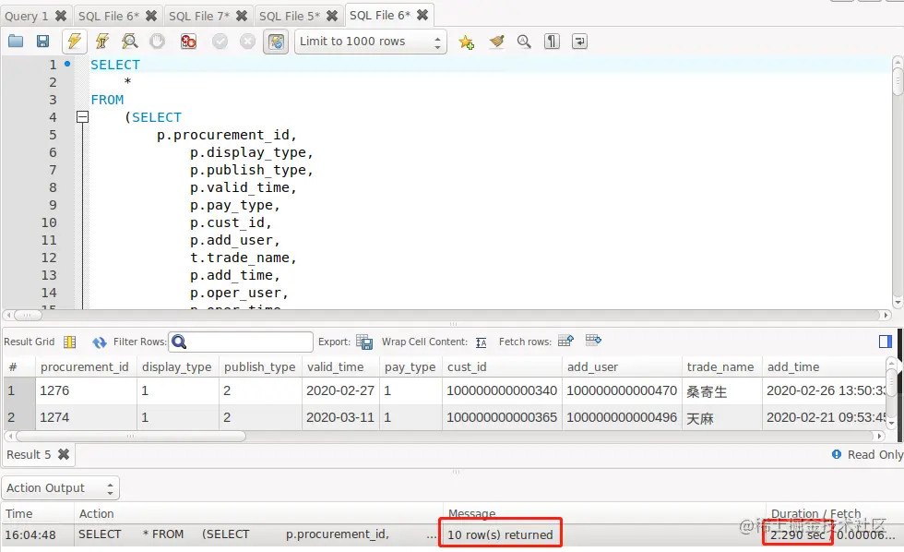The width and height of the screenshot is (904, 552).
Task: Sort by procurement_id column header
Action: click(x=85, y=366)
